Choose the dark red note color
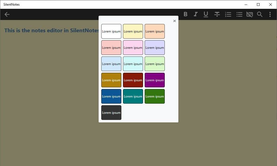The image size is (277, 166). pyautogui.click(x=133, y=80)
